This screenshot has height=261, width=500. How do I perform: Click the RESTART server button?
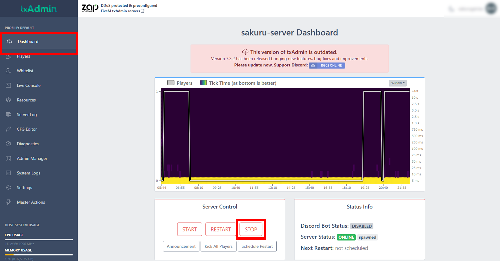[x=221, y=229]
